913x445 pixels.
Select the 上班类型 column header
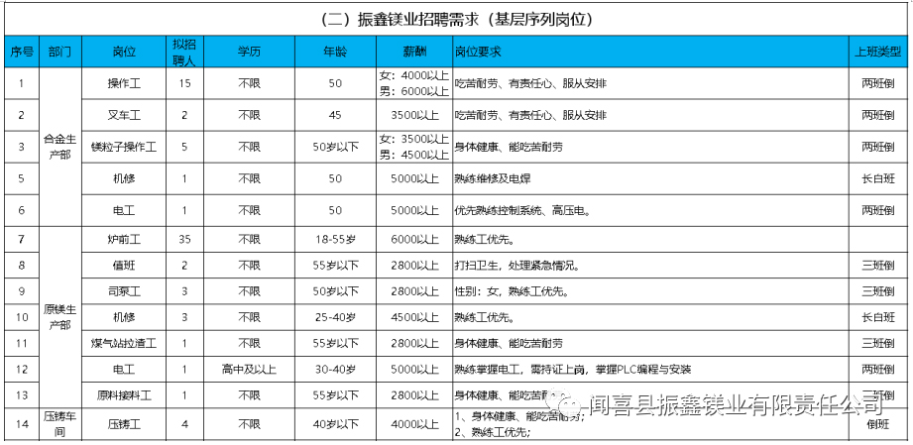coord(878,51)
